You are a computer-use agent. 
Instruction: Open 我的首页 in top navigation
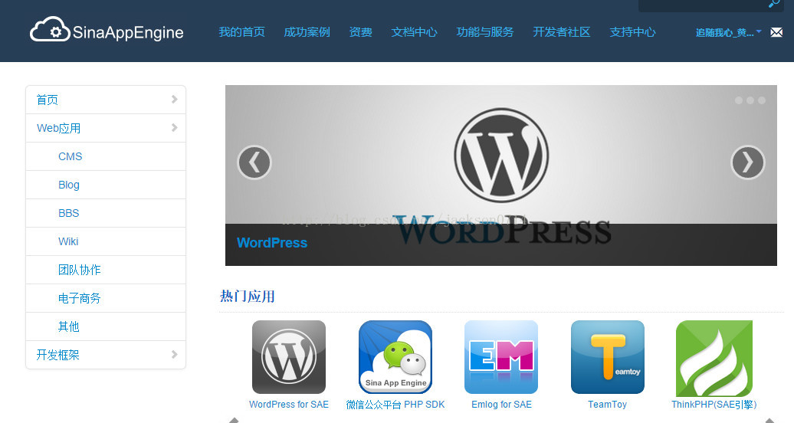(241, 32)
